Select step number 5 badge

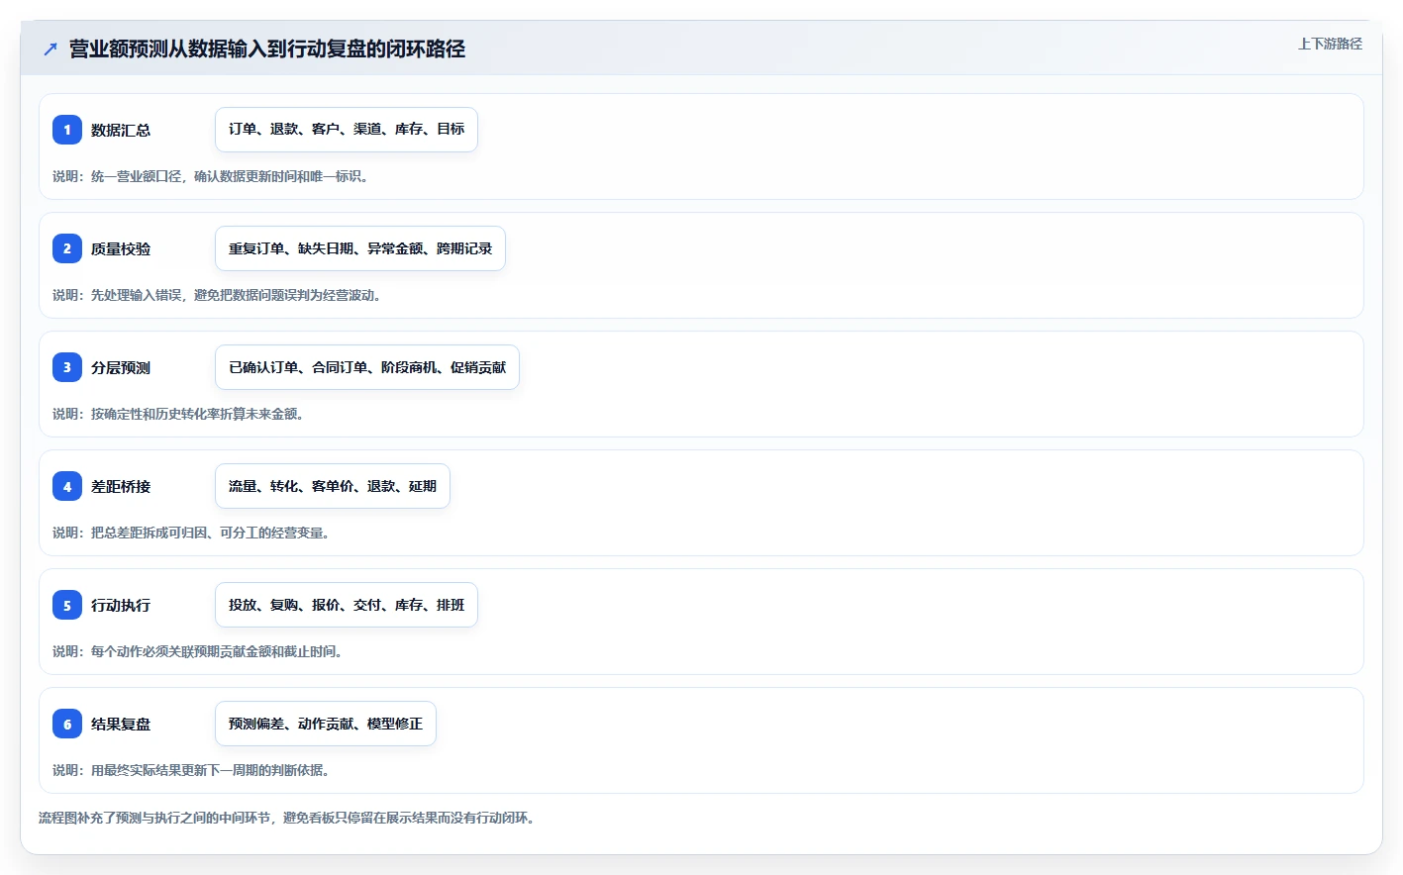coord(67,605)
